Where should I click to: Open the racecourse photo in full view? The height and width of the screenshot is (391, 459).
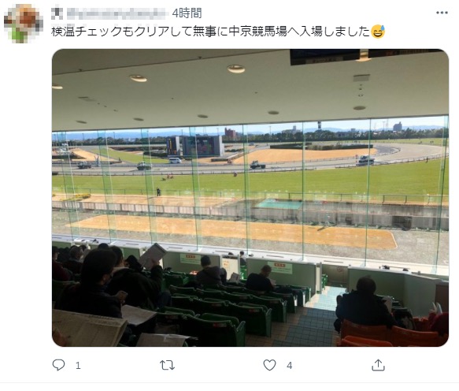coord(250,198)
